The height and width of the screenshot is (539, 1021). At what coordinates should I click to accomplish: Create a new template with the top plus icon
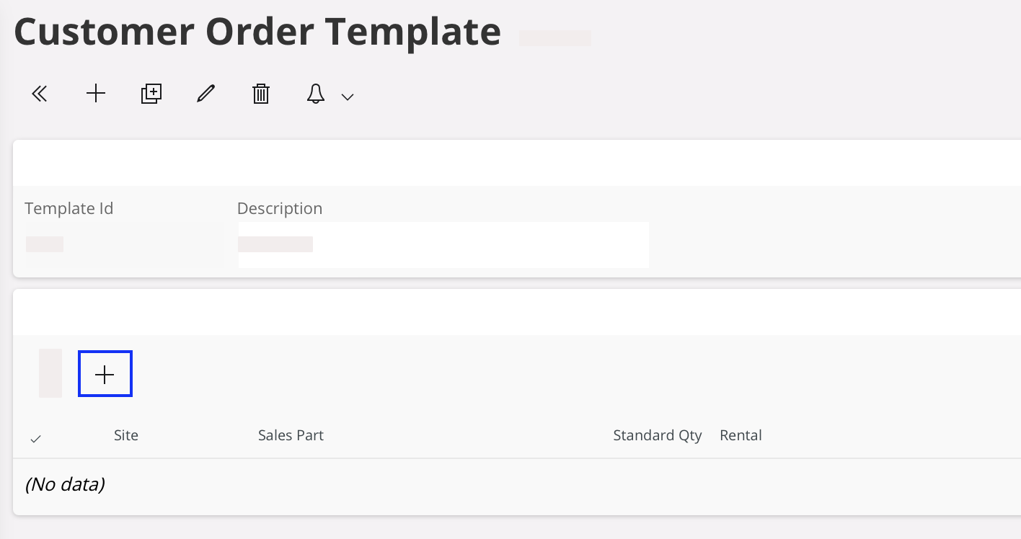click(x=96, y=94)
